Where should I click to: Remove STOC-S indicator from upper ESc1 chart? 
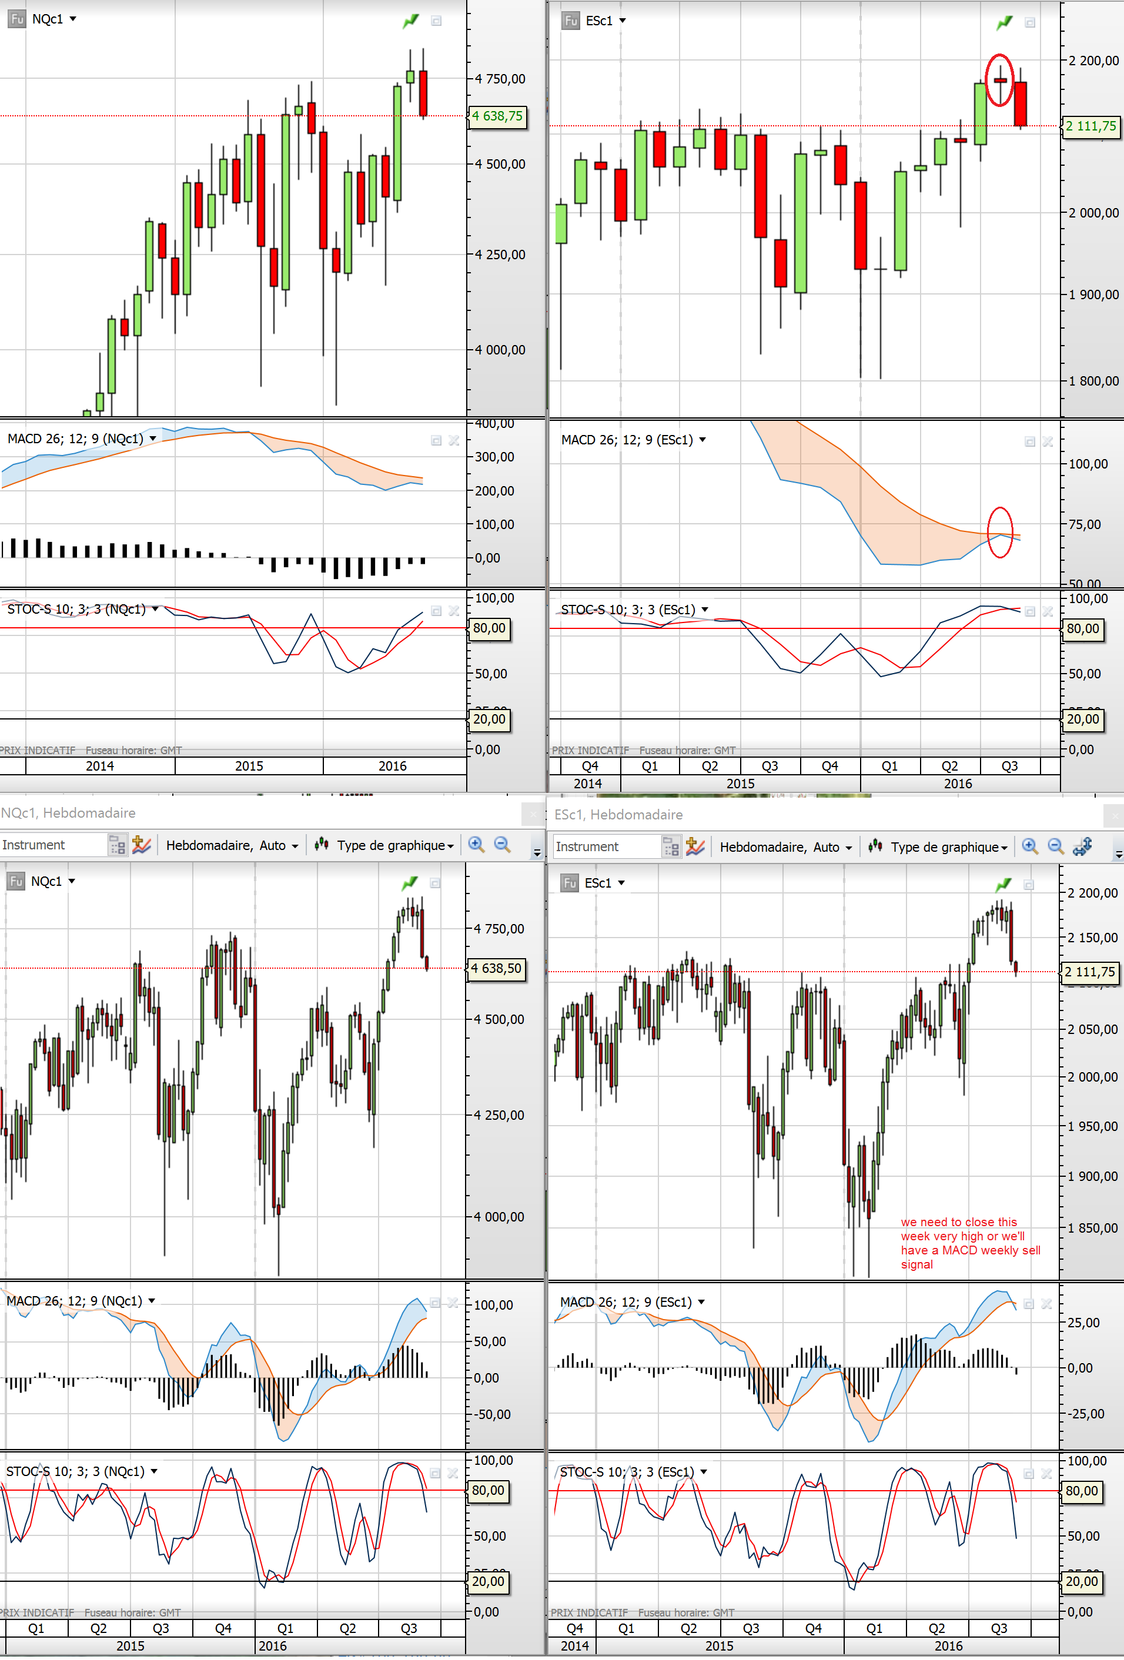(1048, 612)
